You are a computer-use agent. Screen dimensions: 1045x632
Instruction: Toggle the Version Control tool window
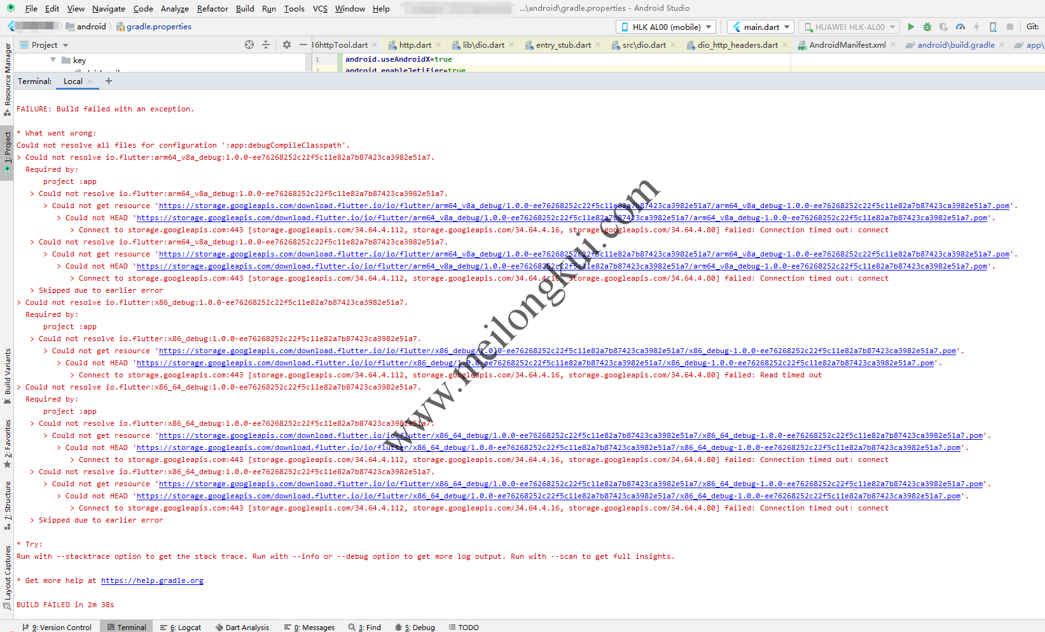(x=57, y=627)
